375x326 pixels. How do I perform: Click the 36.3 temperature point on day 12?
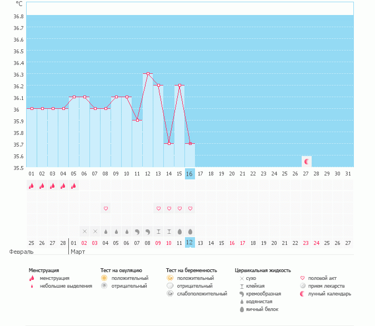[x=148, y=73]
